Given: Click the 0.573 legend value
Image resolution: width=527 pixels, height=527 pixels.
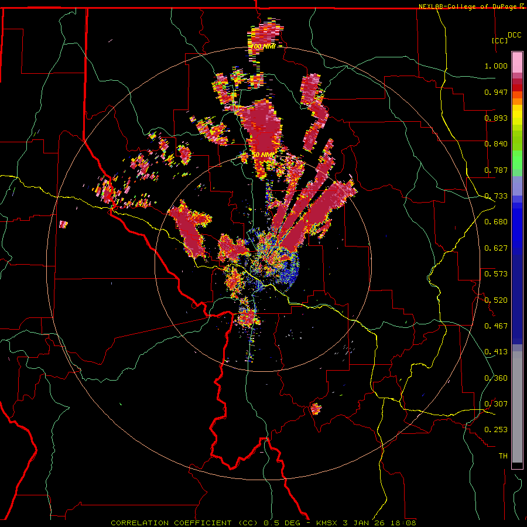Looking at the screenshot, I should click(496, 274).
